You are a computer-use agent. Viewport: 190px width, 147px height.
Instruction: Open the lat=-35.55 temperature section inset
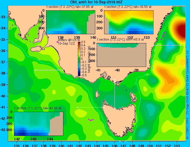pos(129,22)
